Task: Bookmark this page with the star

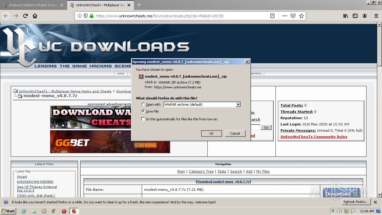Action: click(301, 16)
